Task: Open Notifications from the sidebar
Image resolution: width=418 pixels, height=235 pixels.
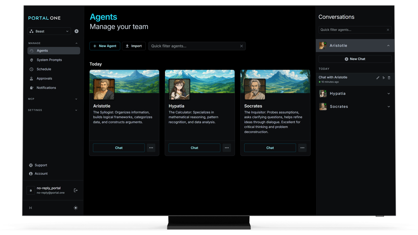Action: [46, 87]
